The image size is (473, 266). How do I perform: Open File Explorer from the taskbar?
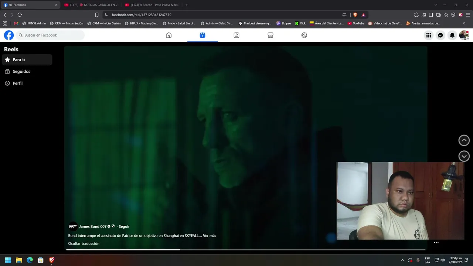pos(19,260)
